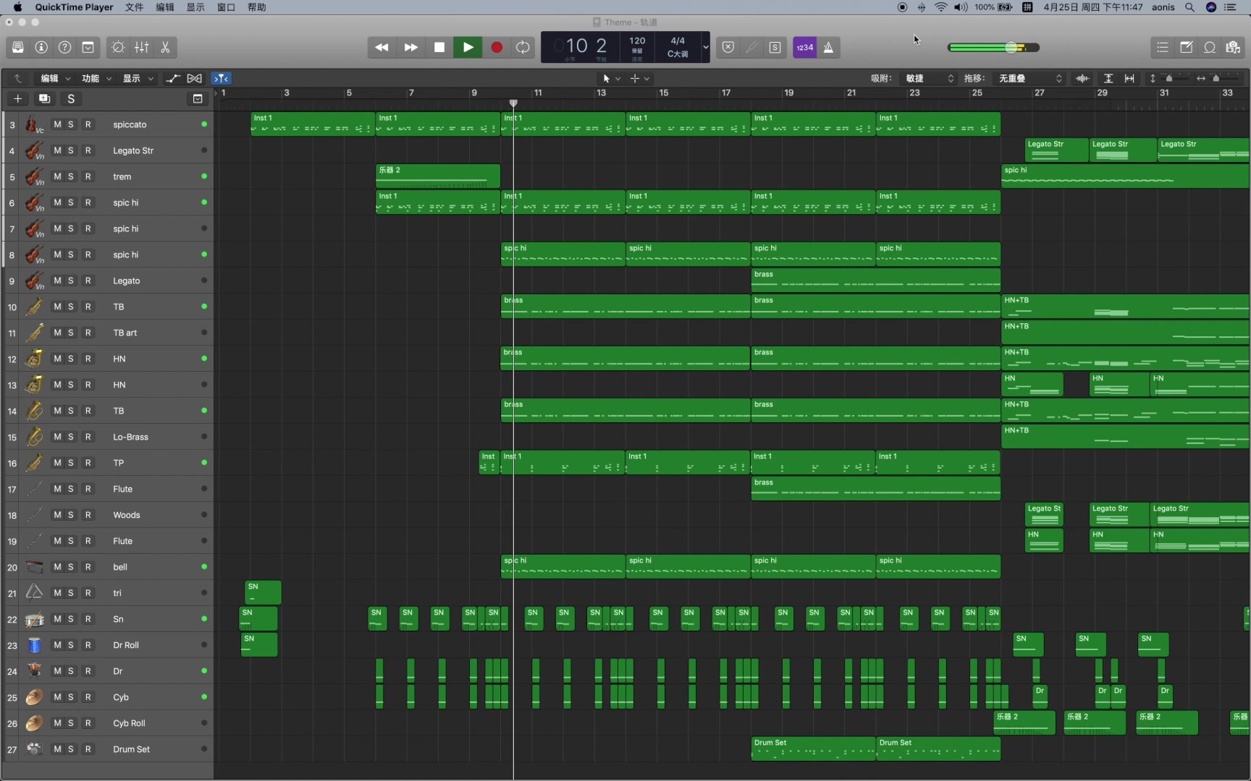This screenshot has width=1251, height=781.
Task: Open the List Editors panel
Action: 1163,47
